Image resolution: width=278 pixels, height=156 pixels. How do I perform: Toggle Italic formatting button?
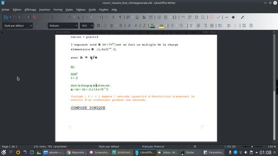click(105, 26)
